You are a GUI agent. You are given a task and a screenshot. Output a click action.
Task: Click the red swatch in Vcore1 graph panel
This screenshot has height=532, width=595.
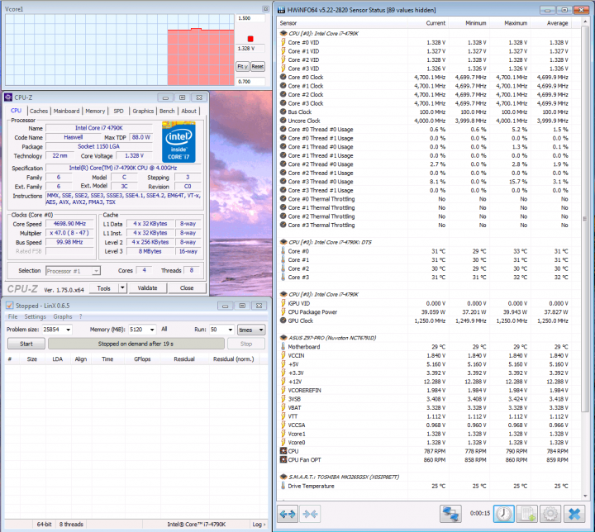250,39
